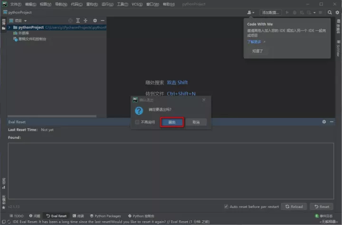Open Search Everywhere magnifier icon
This screenshot has height=225, width=342.
tap(330, 12)
